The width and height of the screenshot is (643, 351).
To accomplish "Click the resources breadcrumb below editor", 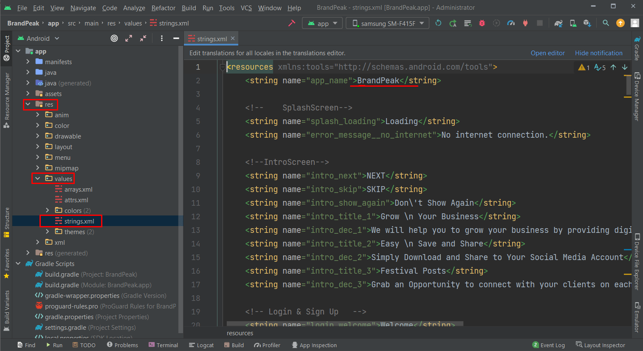I will point(240,333).
